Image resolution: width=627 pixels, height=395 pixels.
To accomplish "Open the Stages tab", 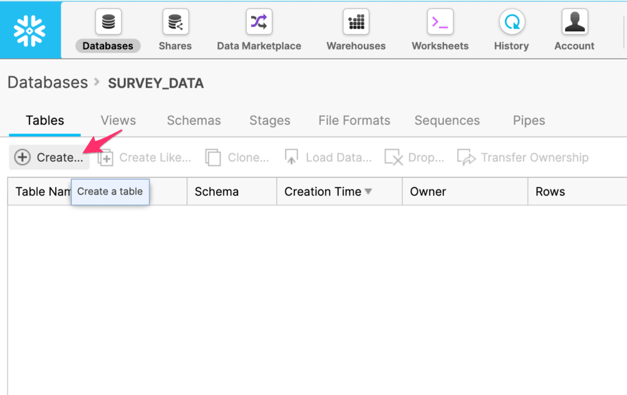I will click(269, 121).
